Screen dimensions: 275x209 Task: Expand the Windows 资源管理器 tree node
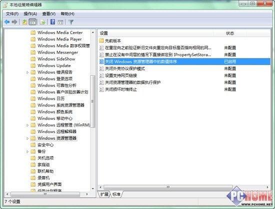click(27, 138)
